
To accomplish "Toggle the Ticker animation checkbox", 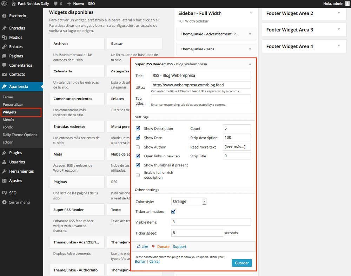I will point(173,211).
